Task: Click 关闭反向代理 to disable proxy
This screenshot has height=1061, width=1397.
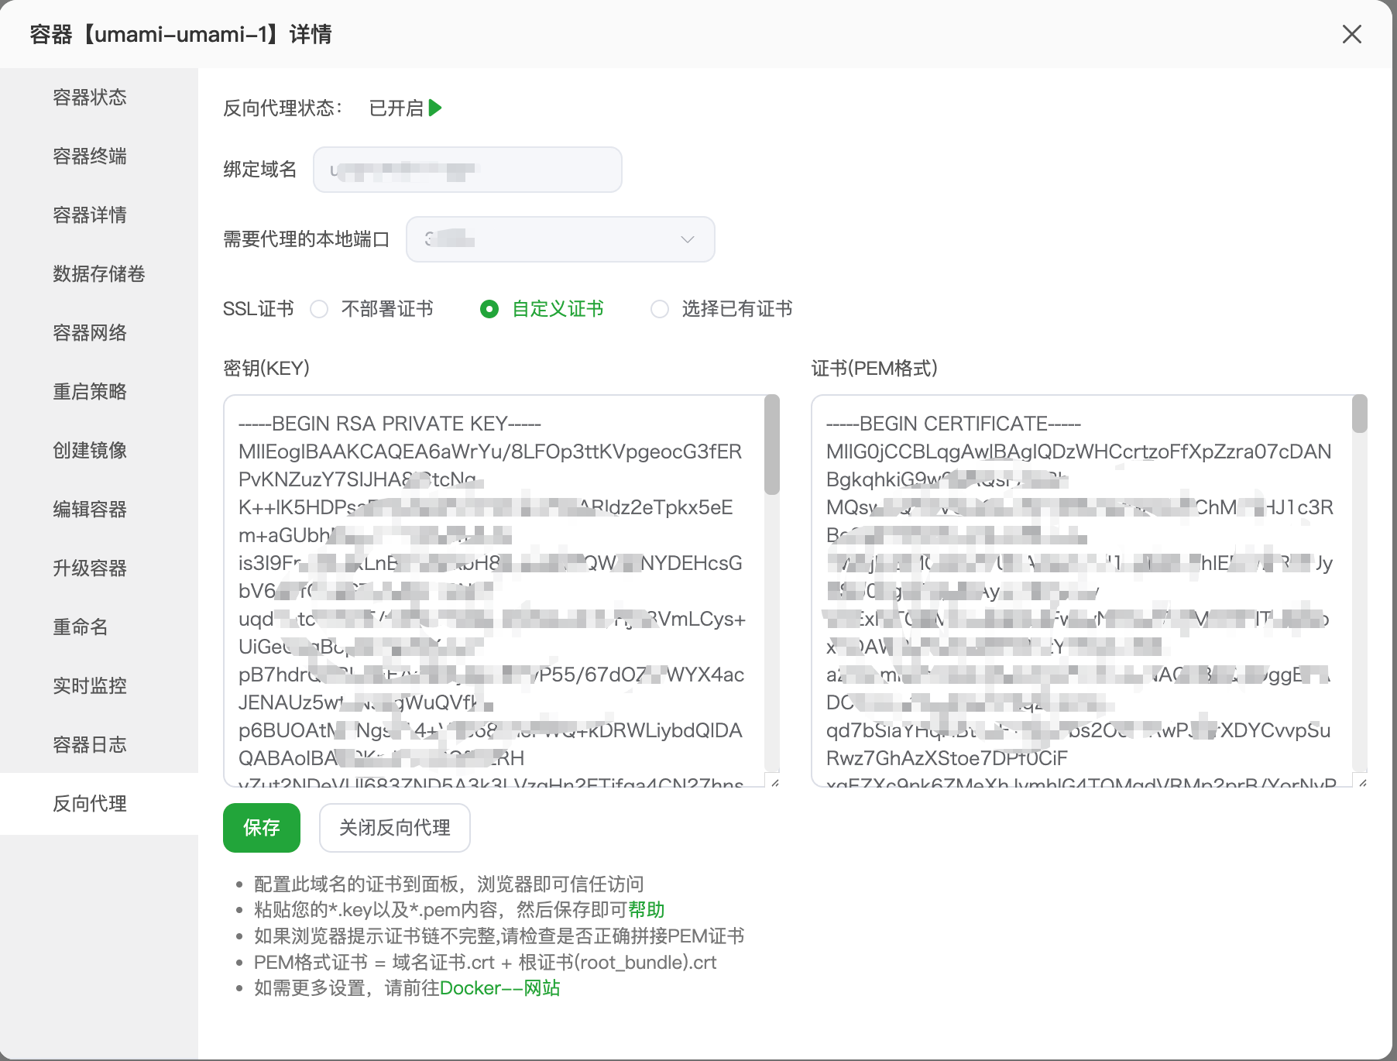Action: tap(394, 828)
